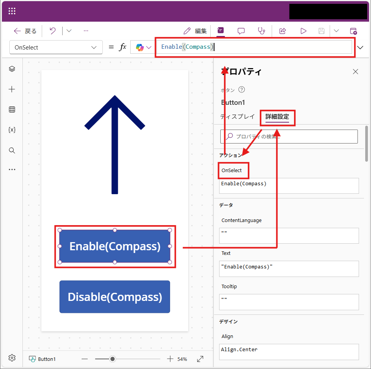Click the Undo arrow icon
Screen dimensions: 371x369
point(53,31)
